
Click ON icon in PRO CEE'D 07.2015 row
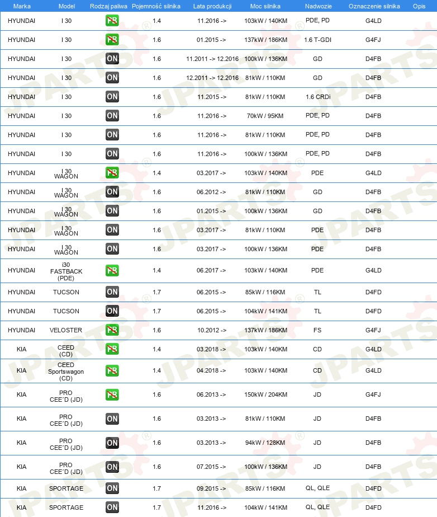pos(112,467)
